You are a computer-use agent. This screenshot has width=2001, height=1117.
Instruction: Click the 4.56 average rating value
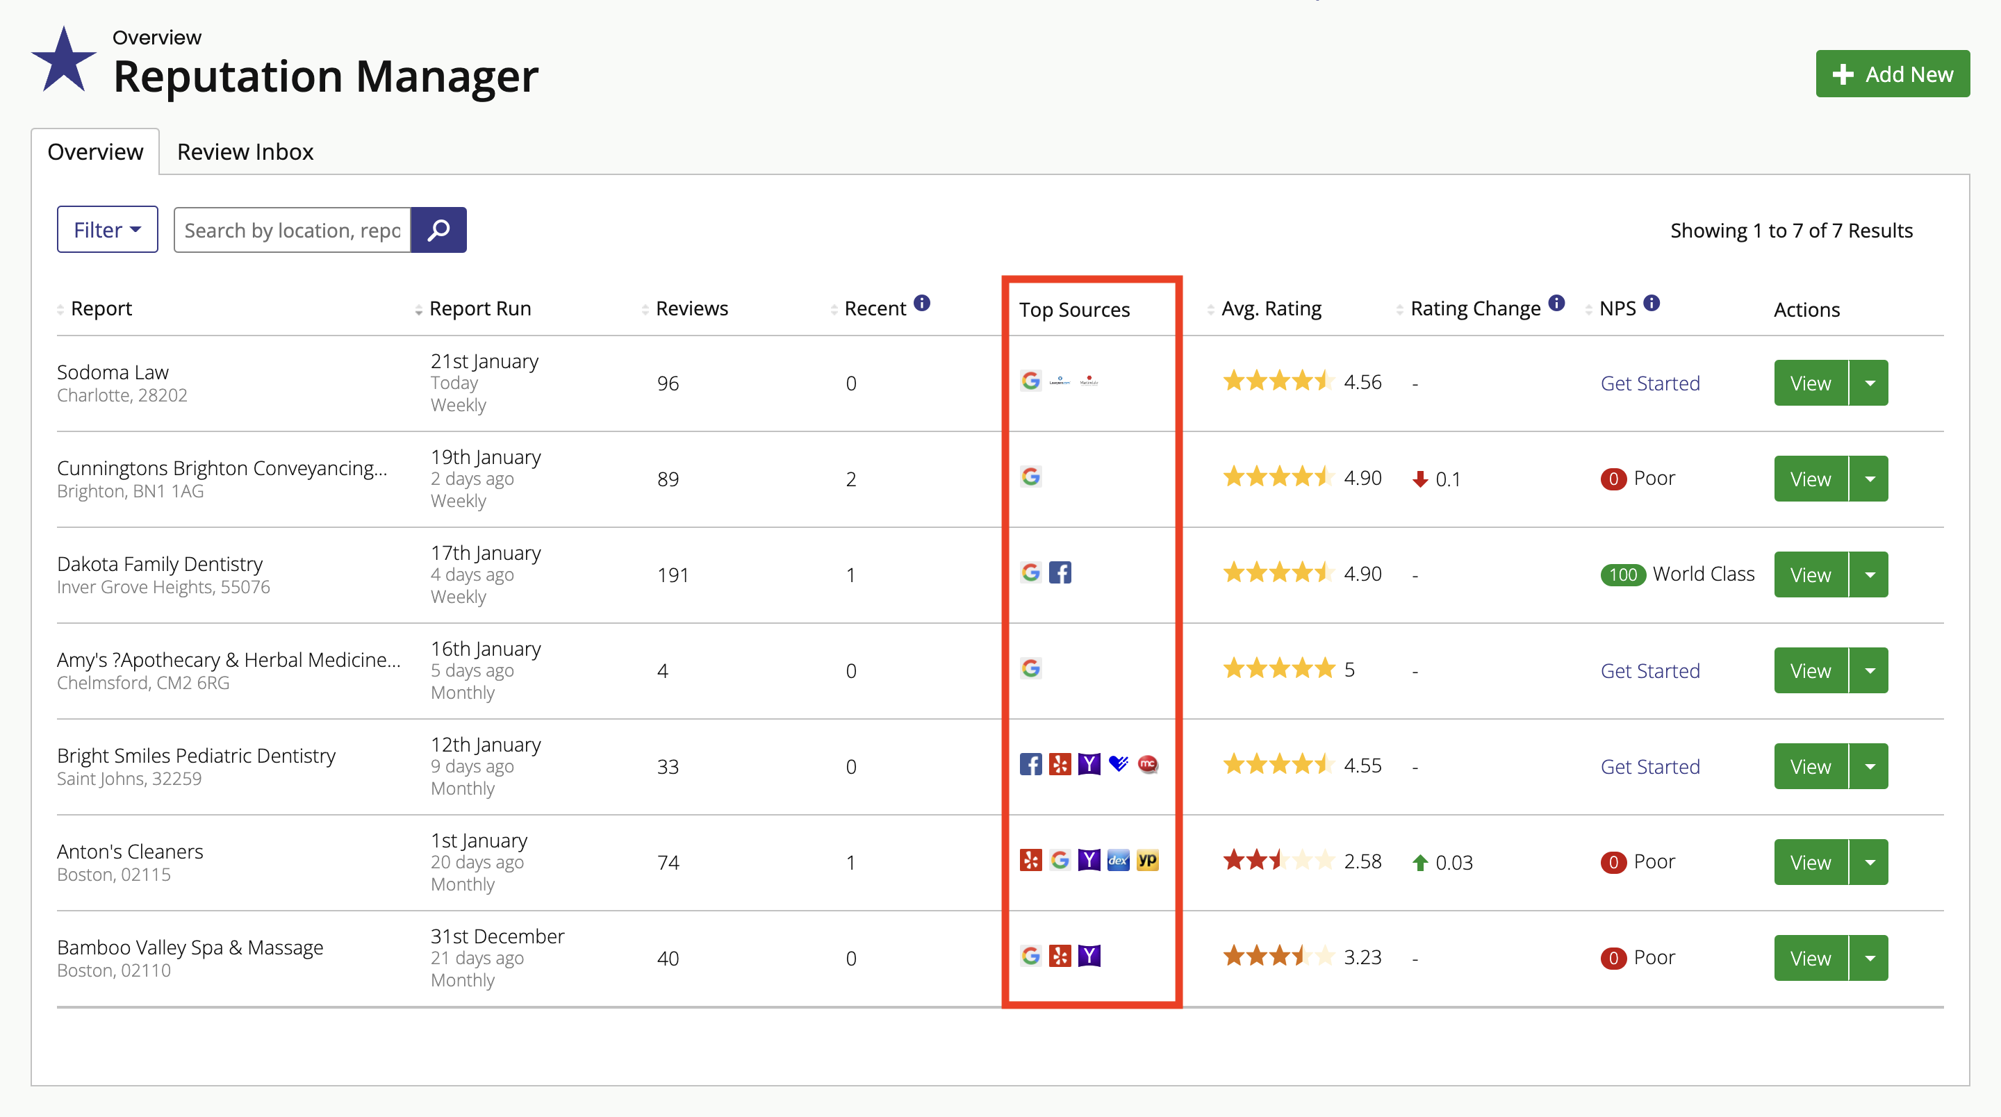pos(1362,382)
